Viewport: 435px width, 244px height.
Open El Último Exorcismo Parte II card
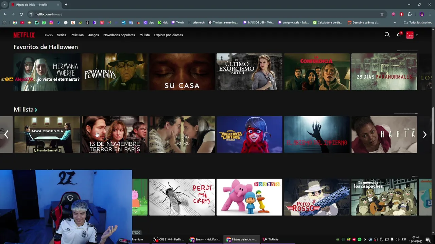[x=249, y=72]
